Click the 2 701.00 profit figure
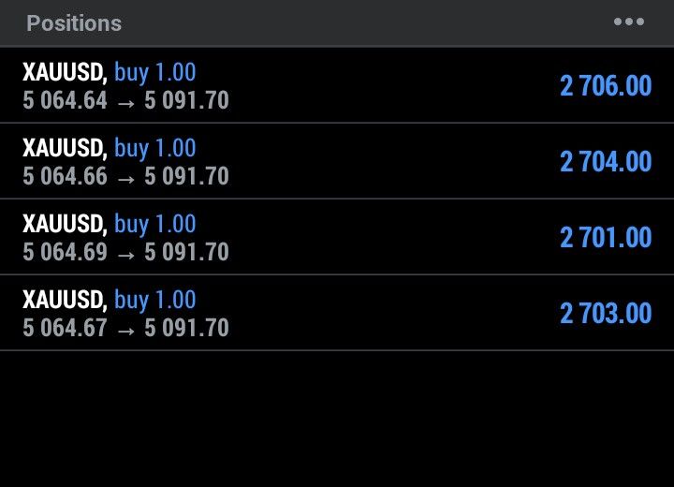 coord(606,237)
